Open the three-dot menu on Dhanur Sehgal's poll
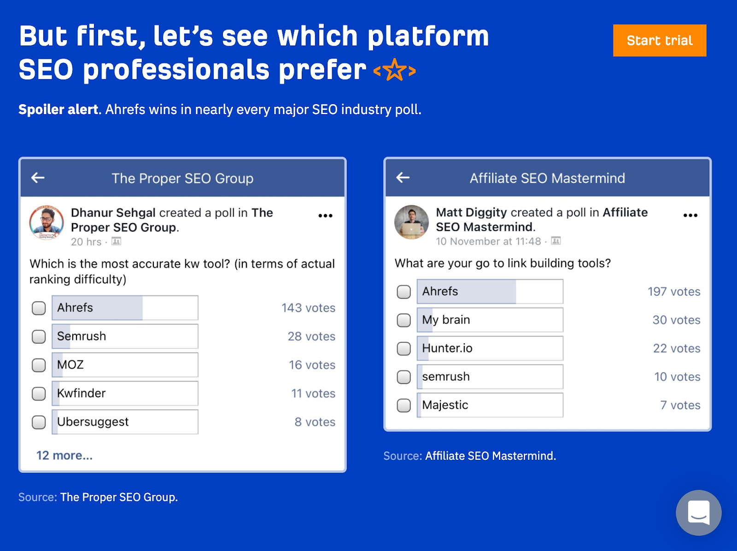This screenshot has width=737, height=551. (326, 215)
